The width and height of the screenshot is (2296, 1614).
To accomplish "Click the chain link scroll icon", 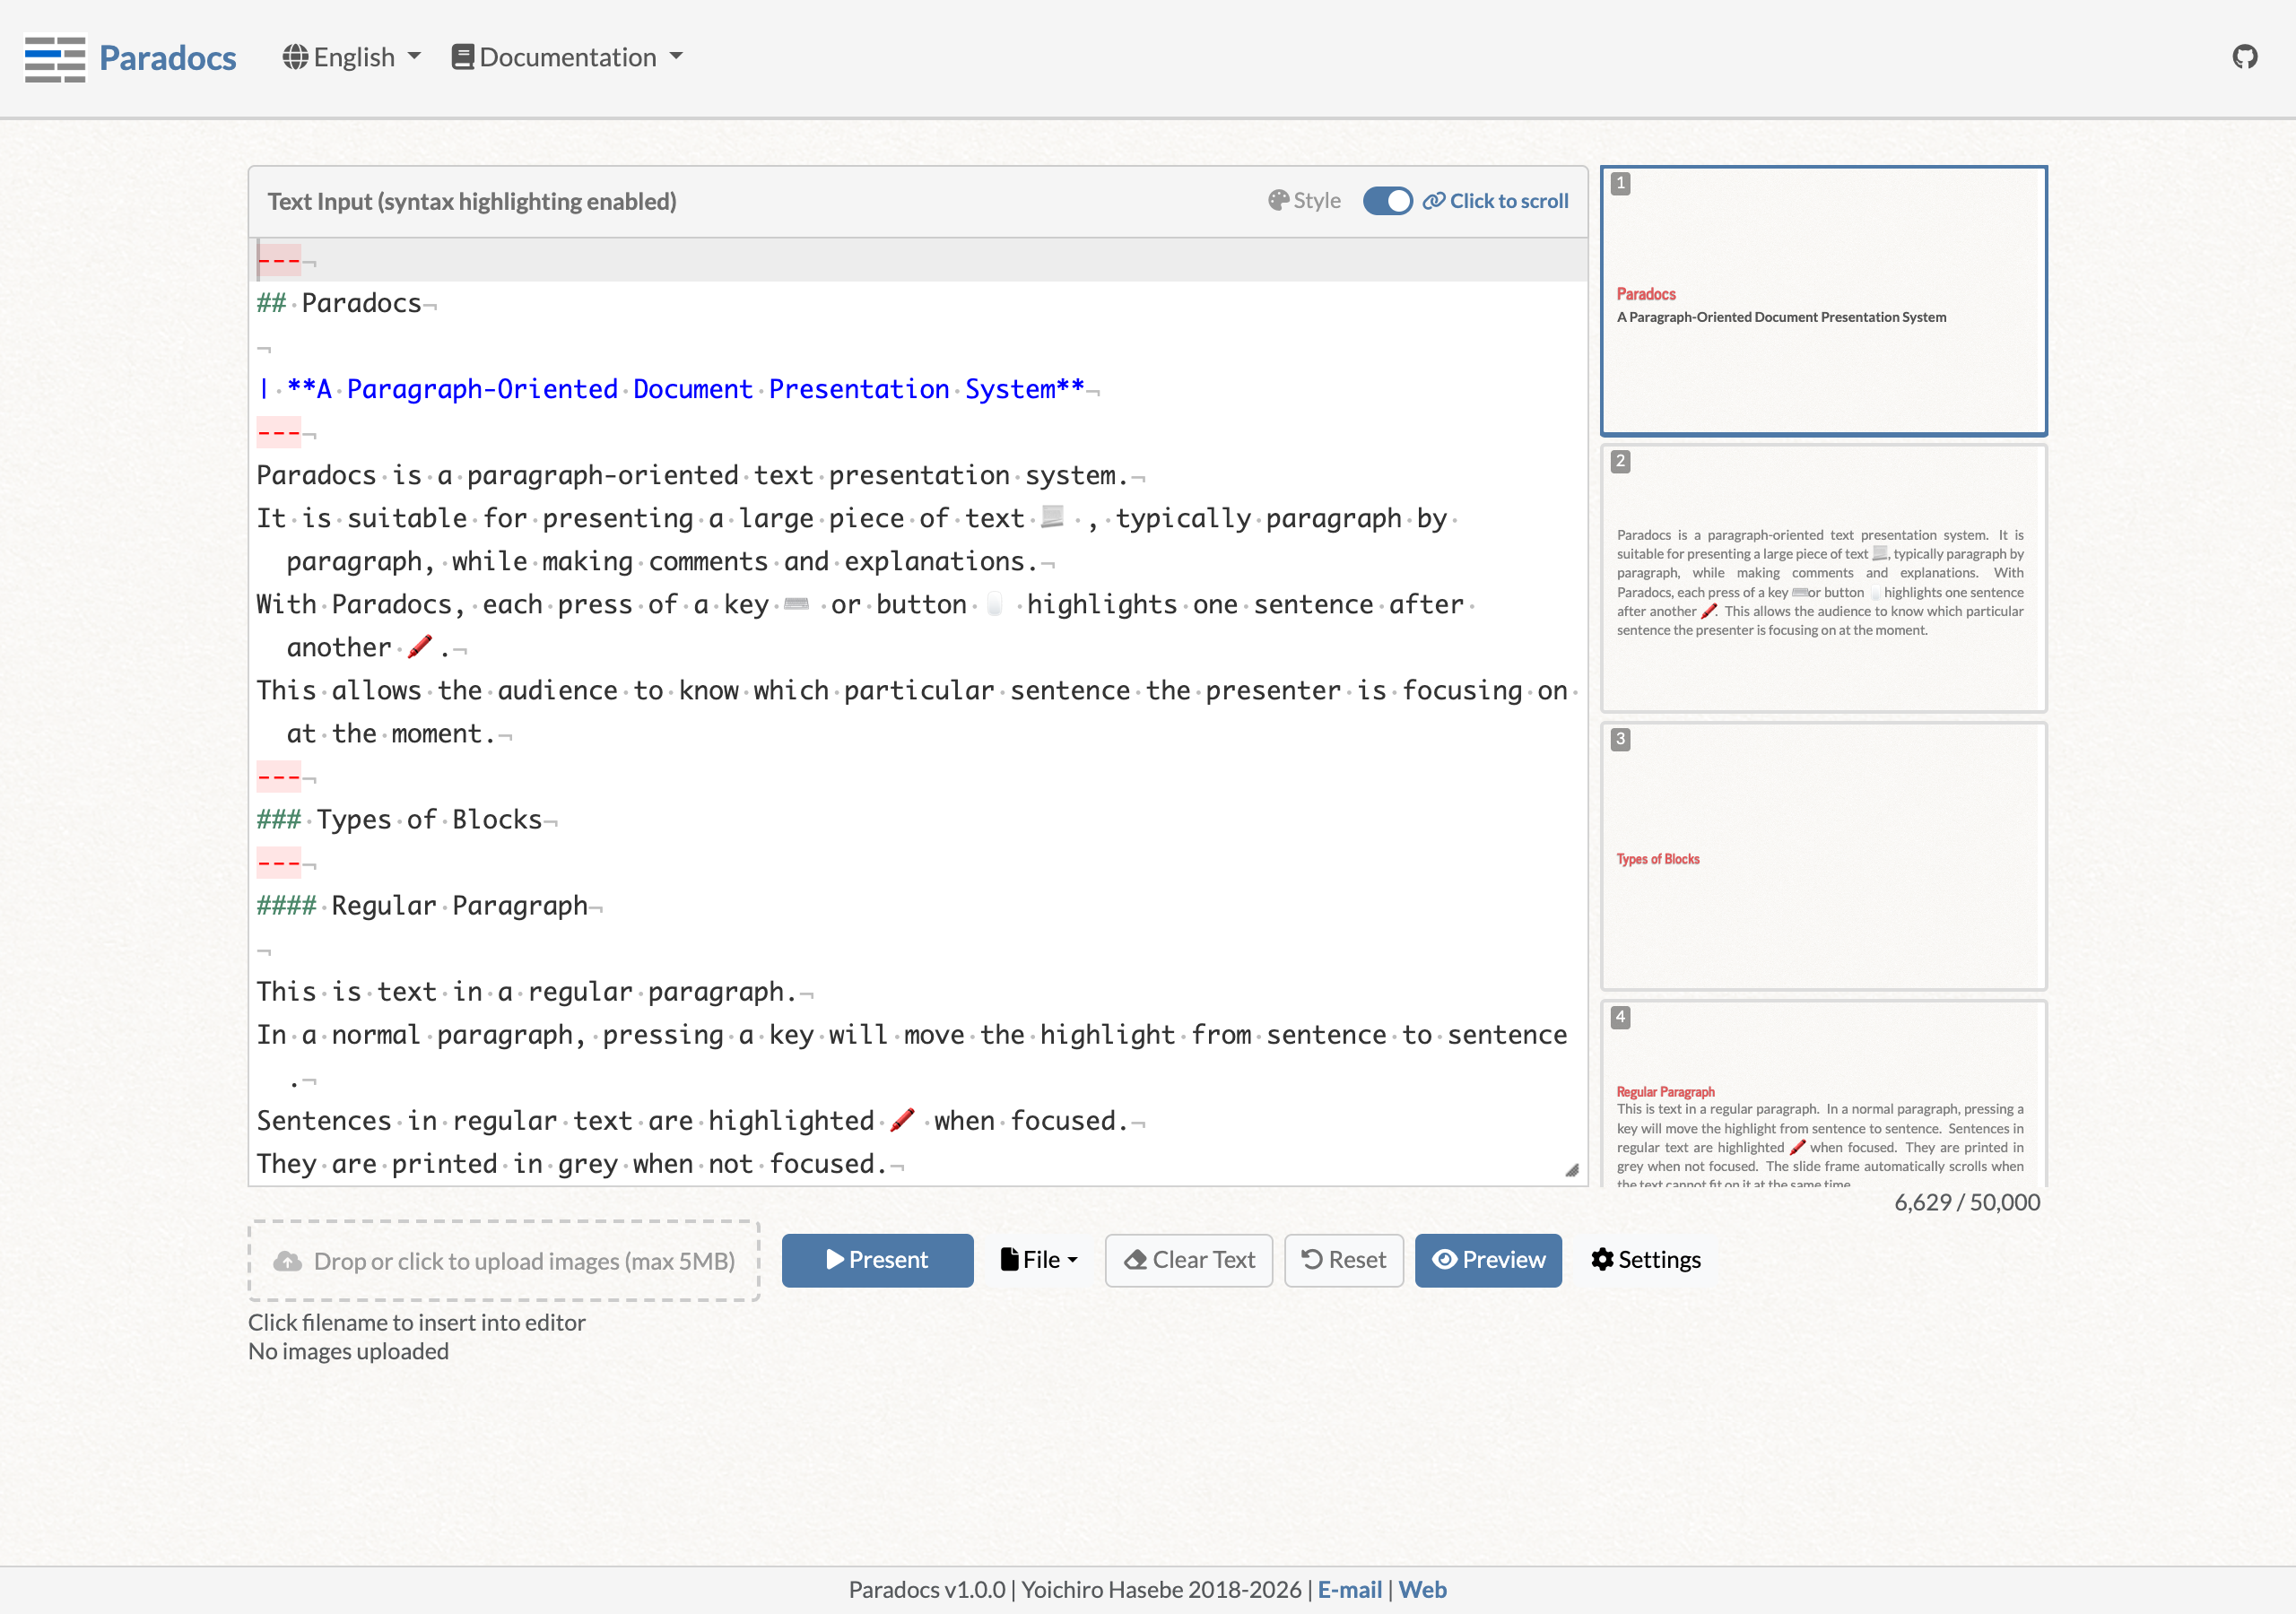I will coord(1434,201).
